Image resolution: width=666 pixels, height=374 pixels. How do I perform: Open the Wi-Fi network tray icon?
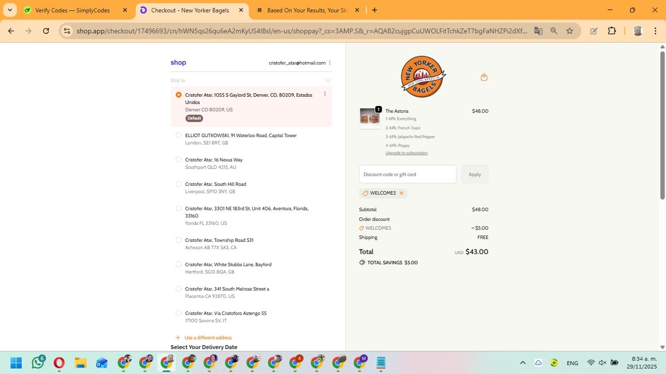point(591,363)
